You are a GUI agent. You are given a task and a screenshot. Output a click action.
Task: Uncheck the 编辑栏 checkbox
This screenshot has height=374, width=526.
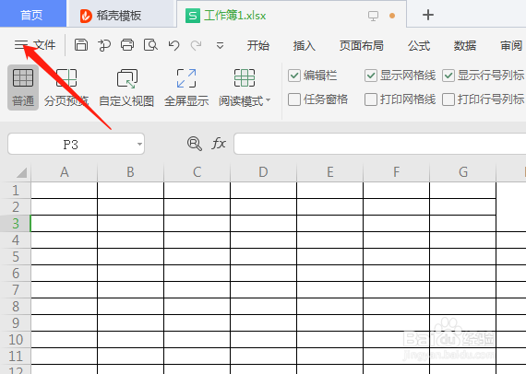[294, 76]
